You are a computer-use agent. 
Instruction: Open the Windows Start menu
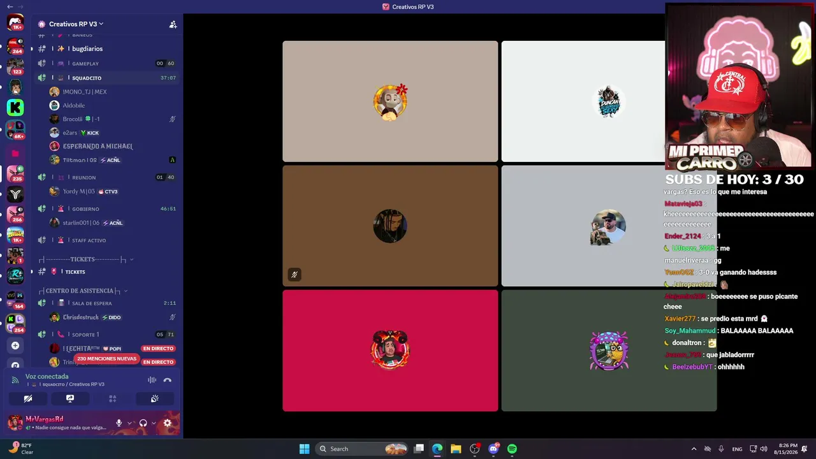[304, 449]
